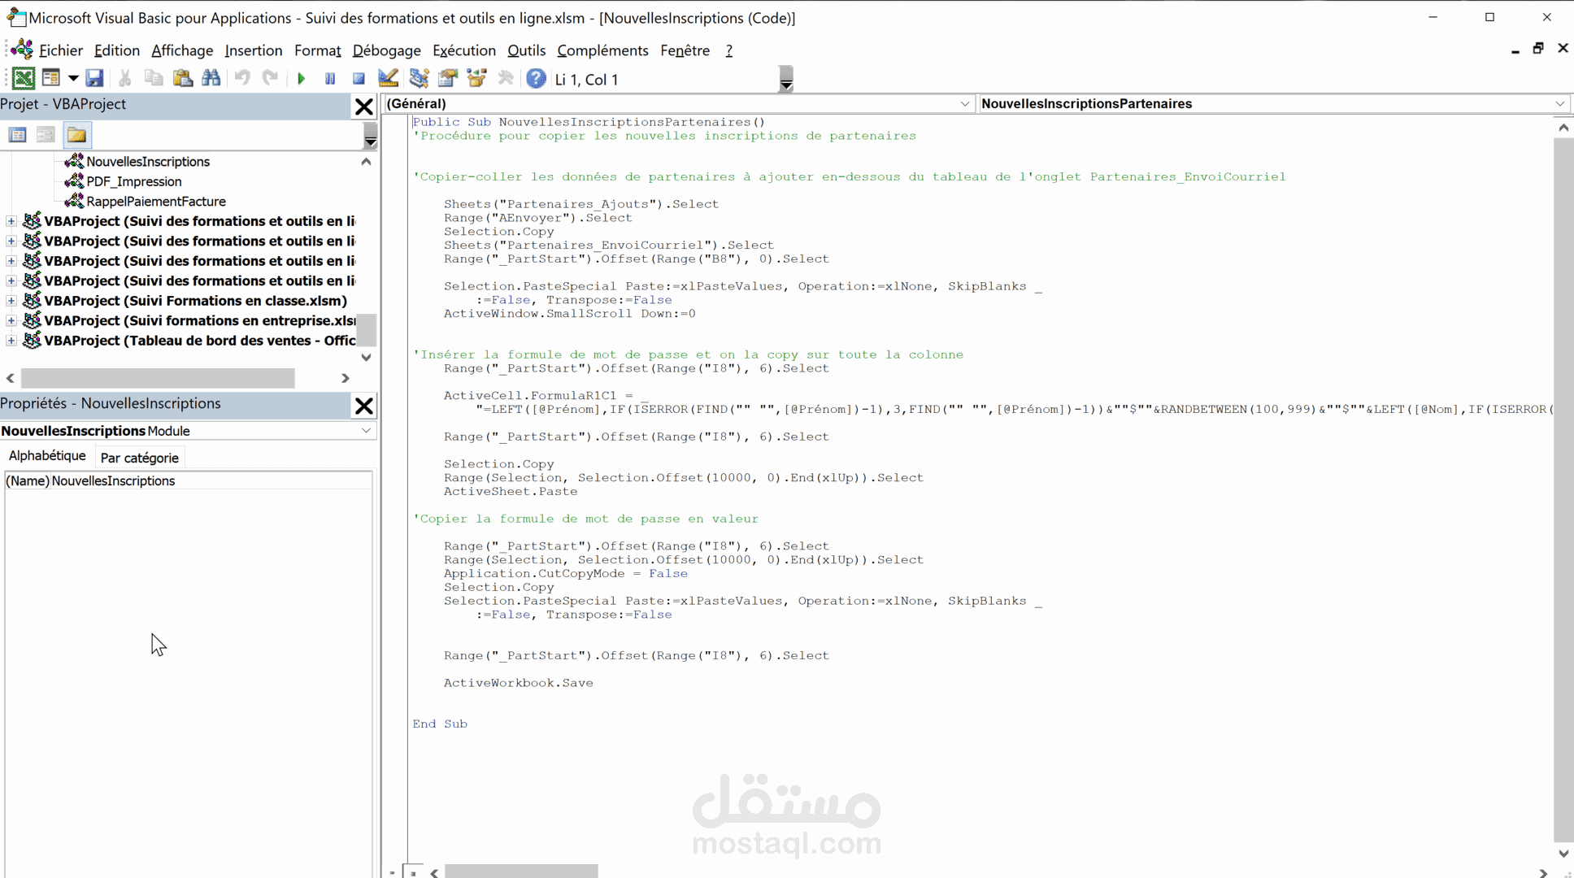1574x878 pixels.
Task: Open the Fichier menu
Action: point(61,50)
